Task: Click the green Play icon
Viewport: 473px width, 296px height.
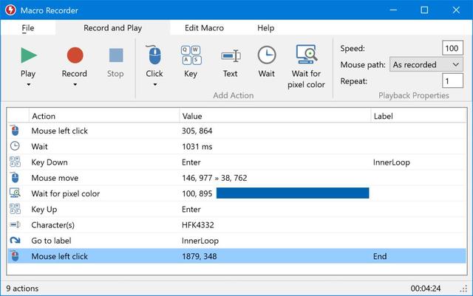Action: (x=29, y=55)
